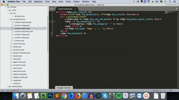This screenshot has height=100, width=179.
Task: Open Launchpad rocket icon in dock
Action: [23, 96]
